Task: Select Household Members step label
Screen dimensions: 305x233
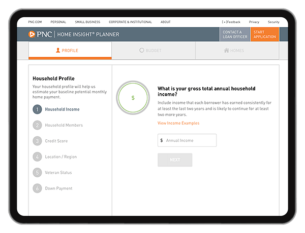Action: click(x=64, y=125)
